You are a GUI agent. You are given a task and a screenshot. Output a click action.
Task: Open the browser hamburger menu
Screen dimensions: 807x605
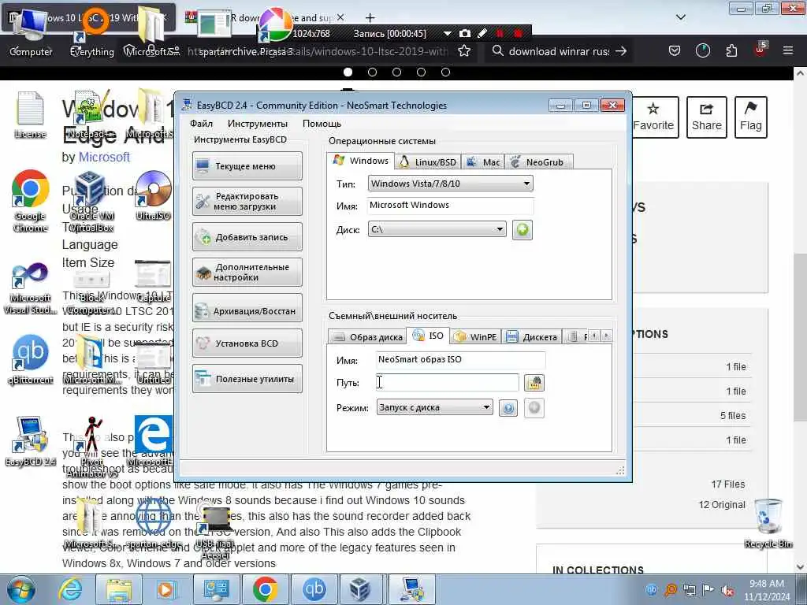tap(788, 51)
